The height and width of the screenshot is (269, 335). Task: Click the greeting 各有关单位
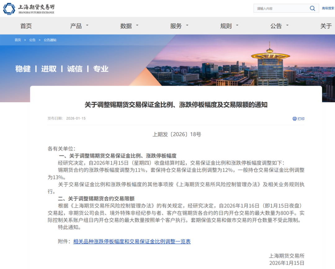pos(61,148)
